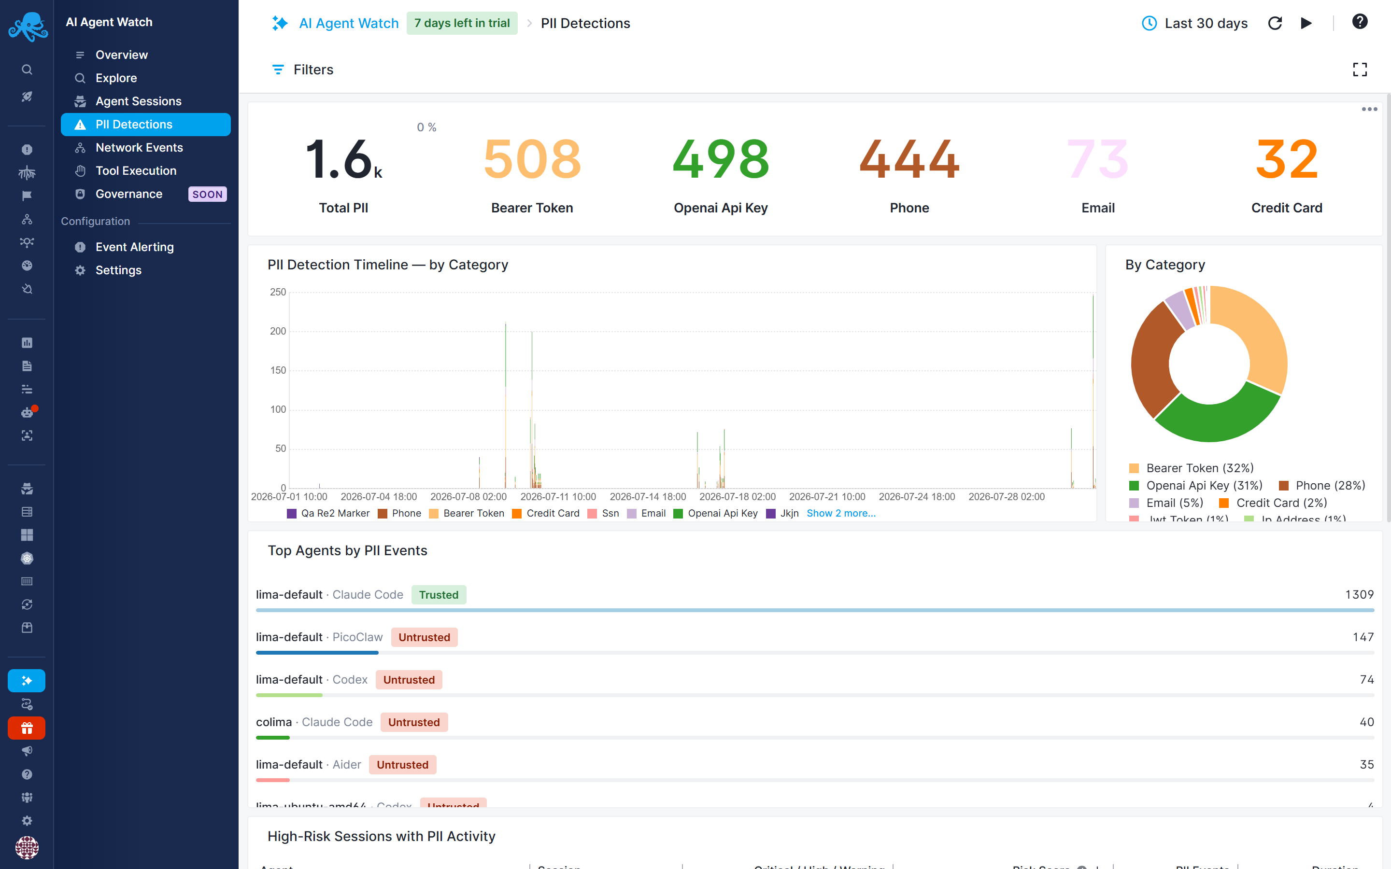Click the AI Agent Watch breadcrumb link
Viewport: 1391px width, 869px height.
[348, 23]
